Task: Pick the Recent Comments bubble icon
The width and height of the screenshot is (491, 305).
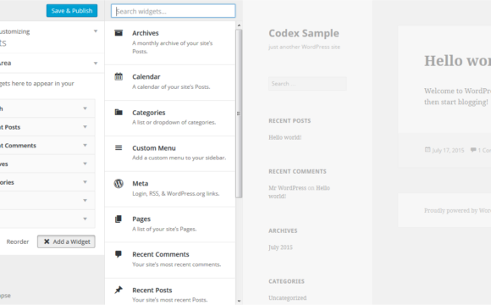Action: (119, 254)
